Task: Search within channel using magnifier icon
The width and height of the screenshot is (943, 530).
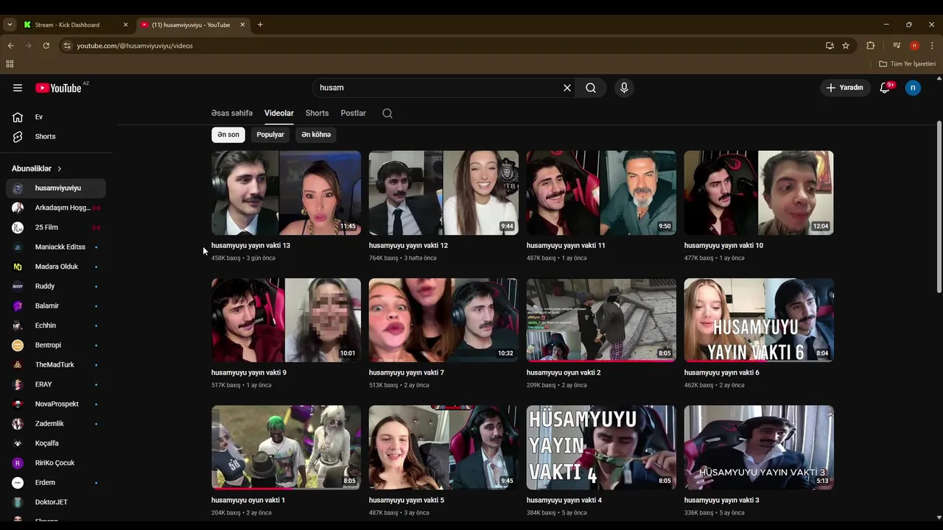Action: [x=388, y=113]
